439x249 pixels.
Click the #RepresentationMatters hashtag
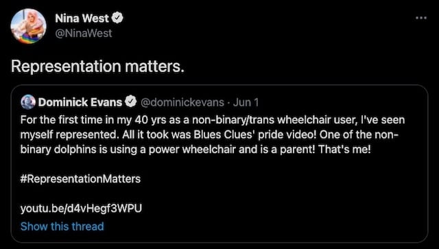tap(80, 179)
